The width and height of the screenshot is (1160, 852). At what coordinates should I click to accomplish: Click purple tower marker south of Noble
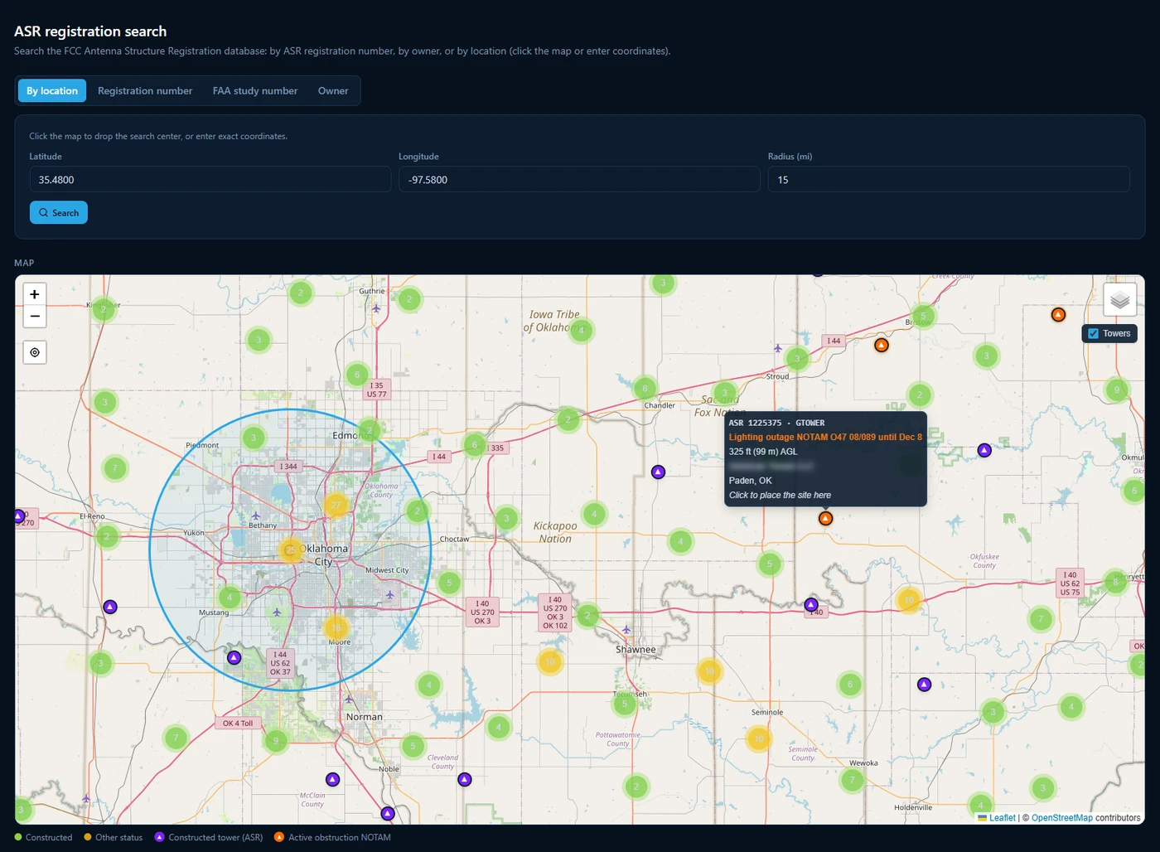[388, 813]
